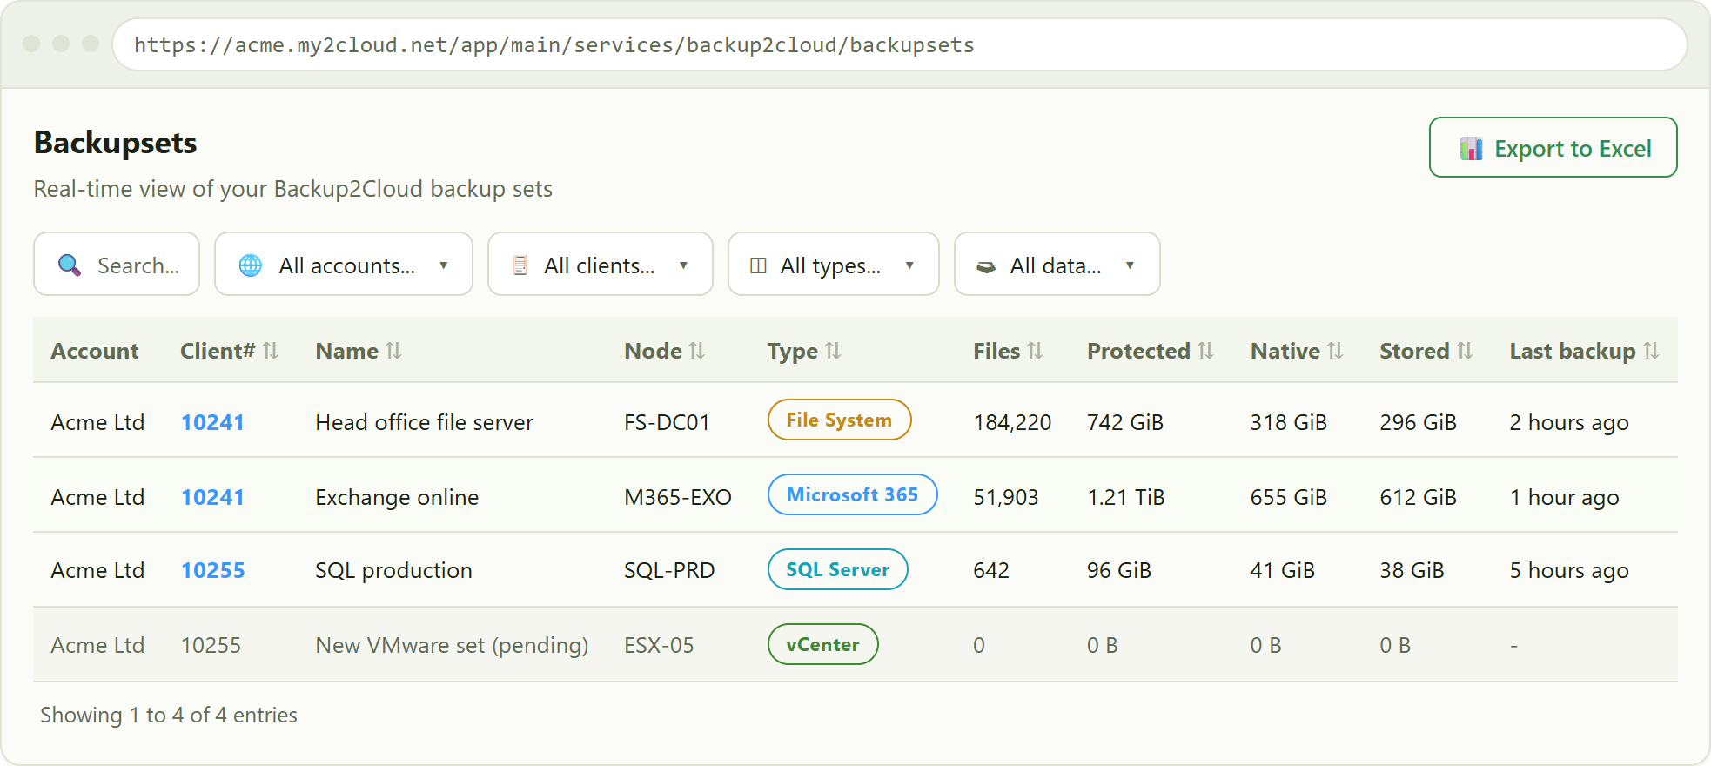Click node cell 'FS-DC01'
The height and width of the screenshot is (766, 1711).
667,422
